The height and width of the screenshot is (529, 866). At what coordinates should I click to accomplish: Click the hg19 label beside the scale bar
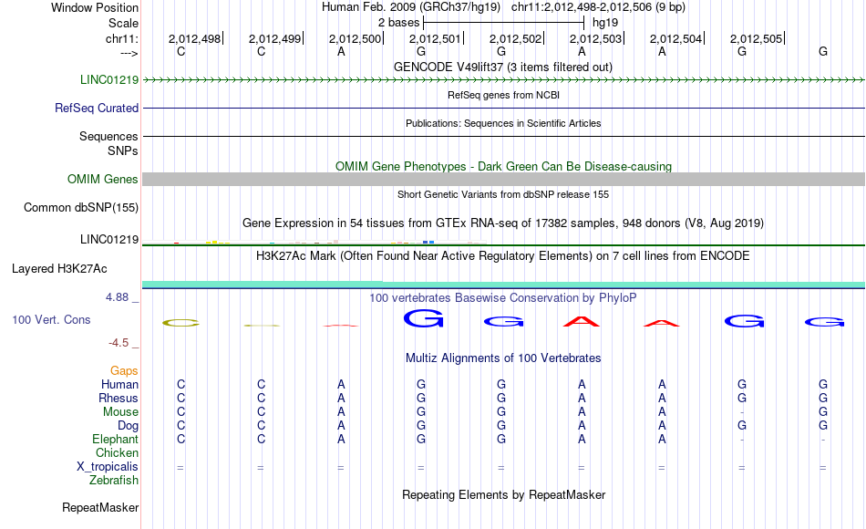pyautogui.click(x=604, y=23)
